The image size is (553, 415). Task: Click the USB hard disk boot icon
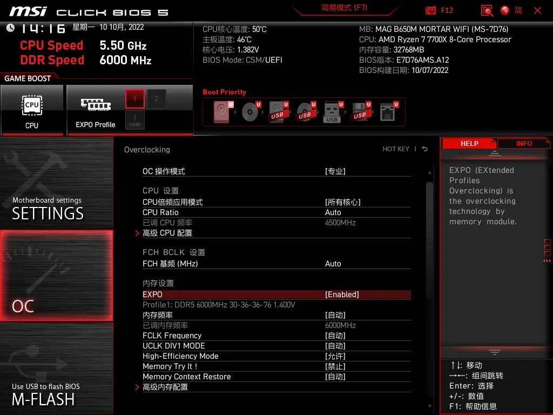click(278, 112)
